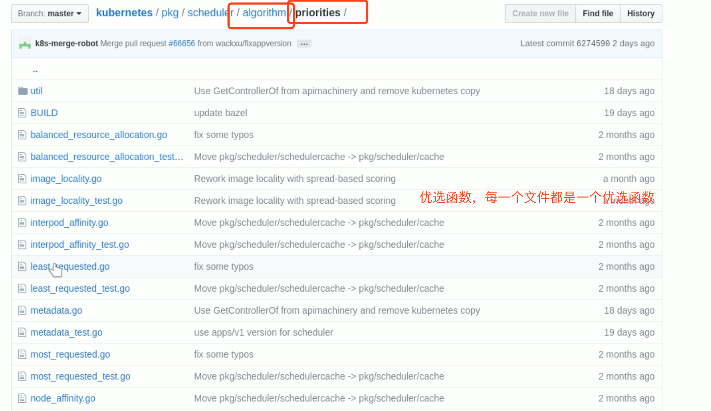Click the file icon beside BUILD
Viewport: 711px width, 411px height.
click(22, 113)
